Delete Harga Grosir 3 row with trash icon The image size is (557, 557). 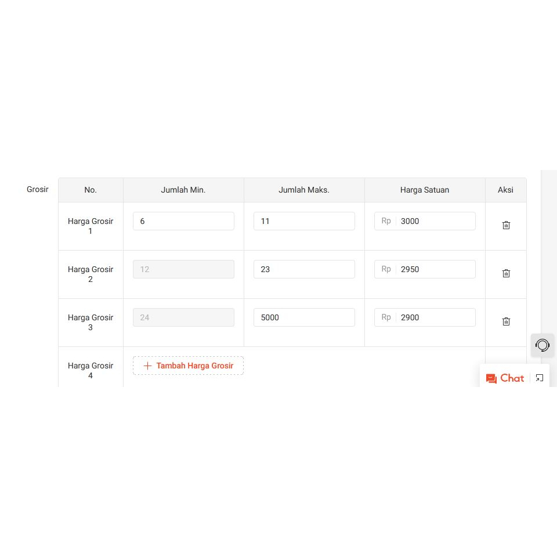click(x=506, y=321)
